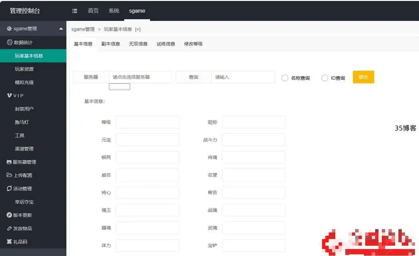Image resolution: width=419 pixels, height=256 pixels.
Task: Click the sgame管理 gear icon
Action: coord(9,29)
